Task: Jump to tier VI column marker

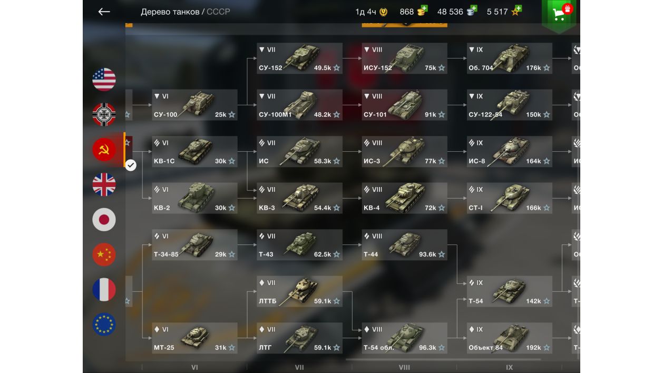Action: coord(194,367)
